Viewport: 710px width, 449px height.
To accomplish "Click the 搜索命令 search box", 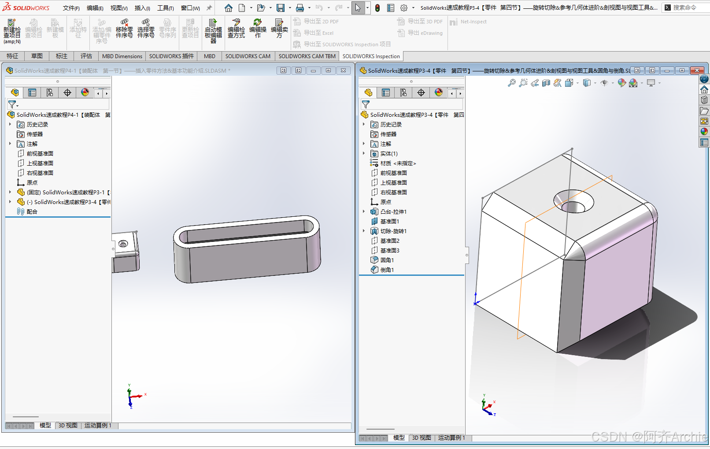I will [x=685, y=7].
